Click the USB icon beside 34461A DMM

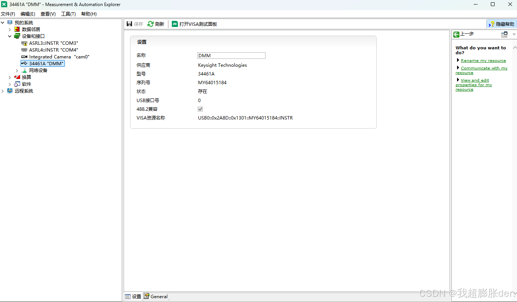[x=24, y=64]
